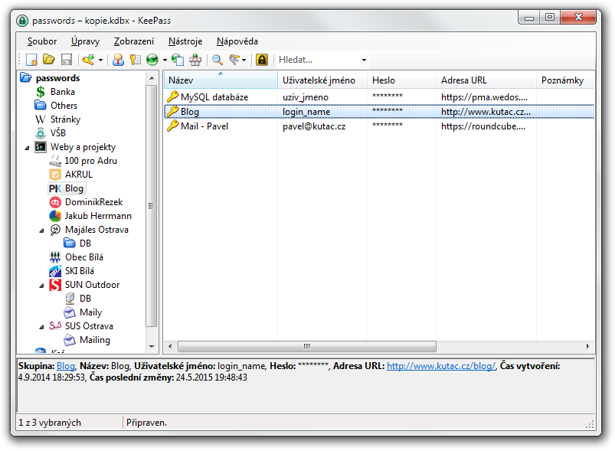Create a new database with the New icon
The image size is (615, 451).
31,60
